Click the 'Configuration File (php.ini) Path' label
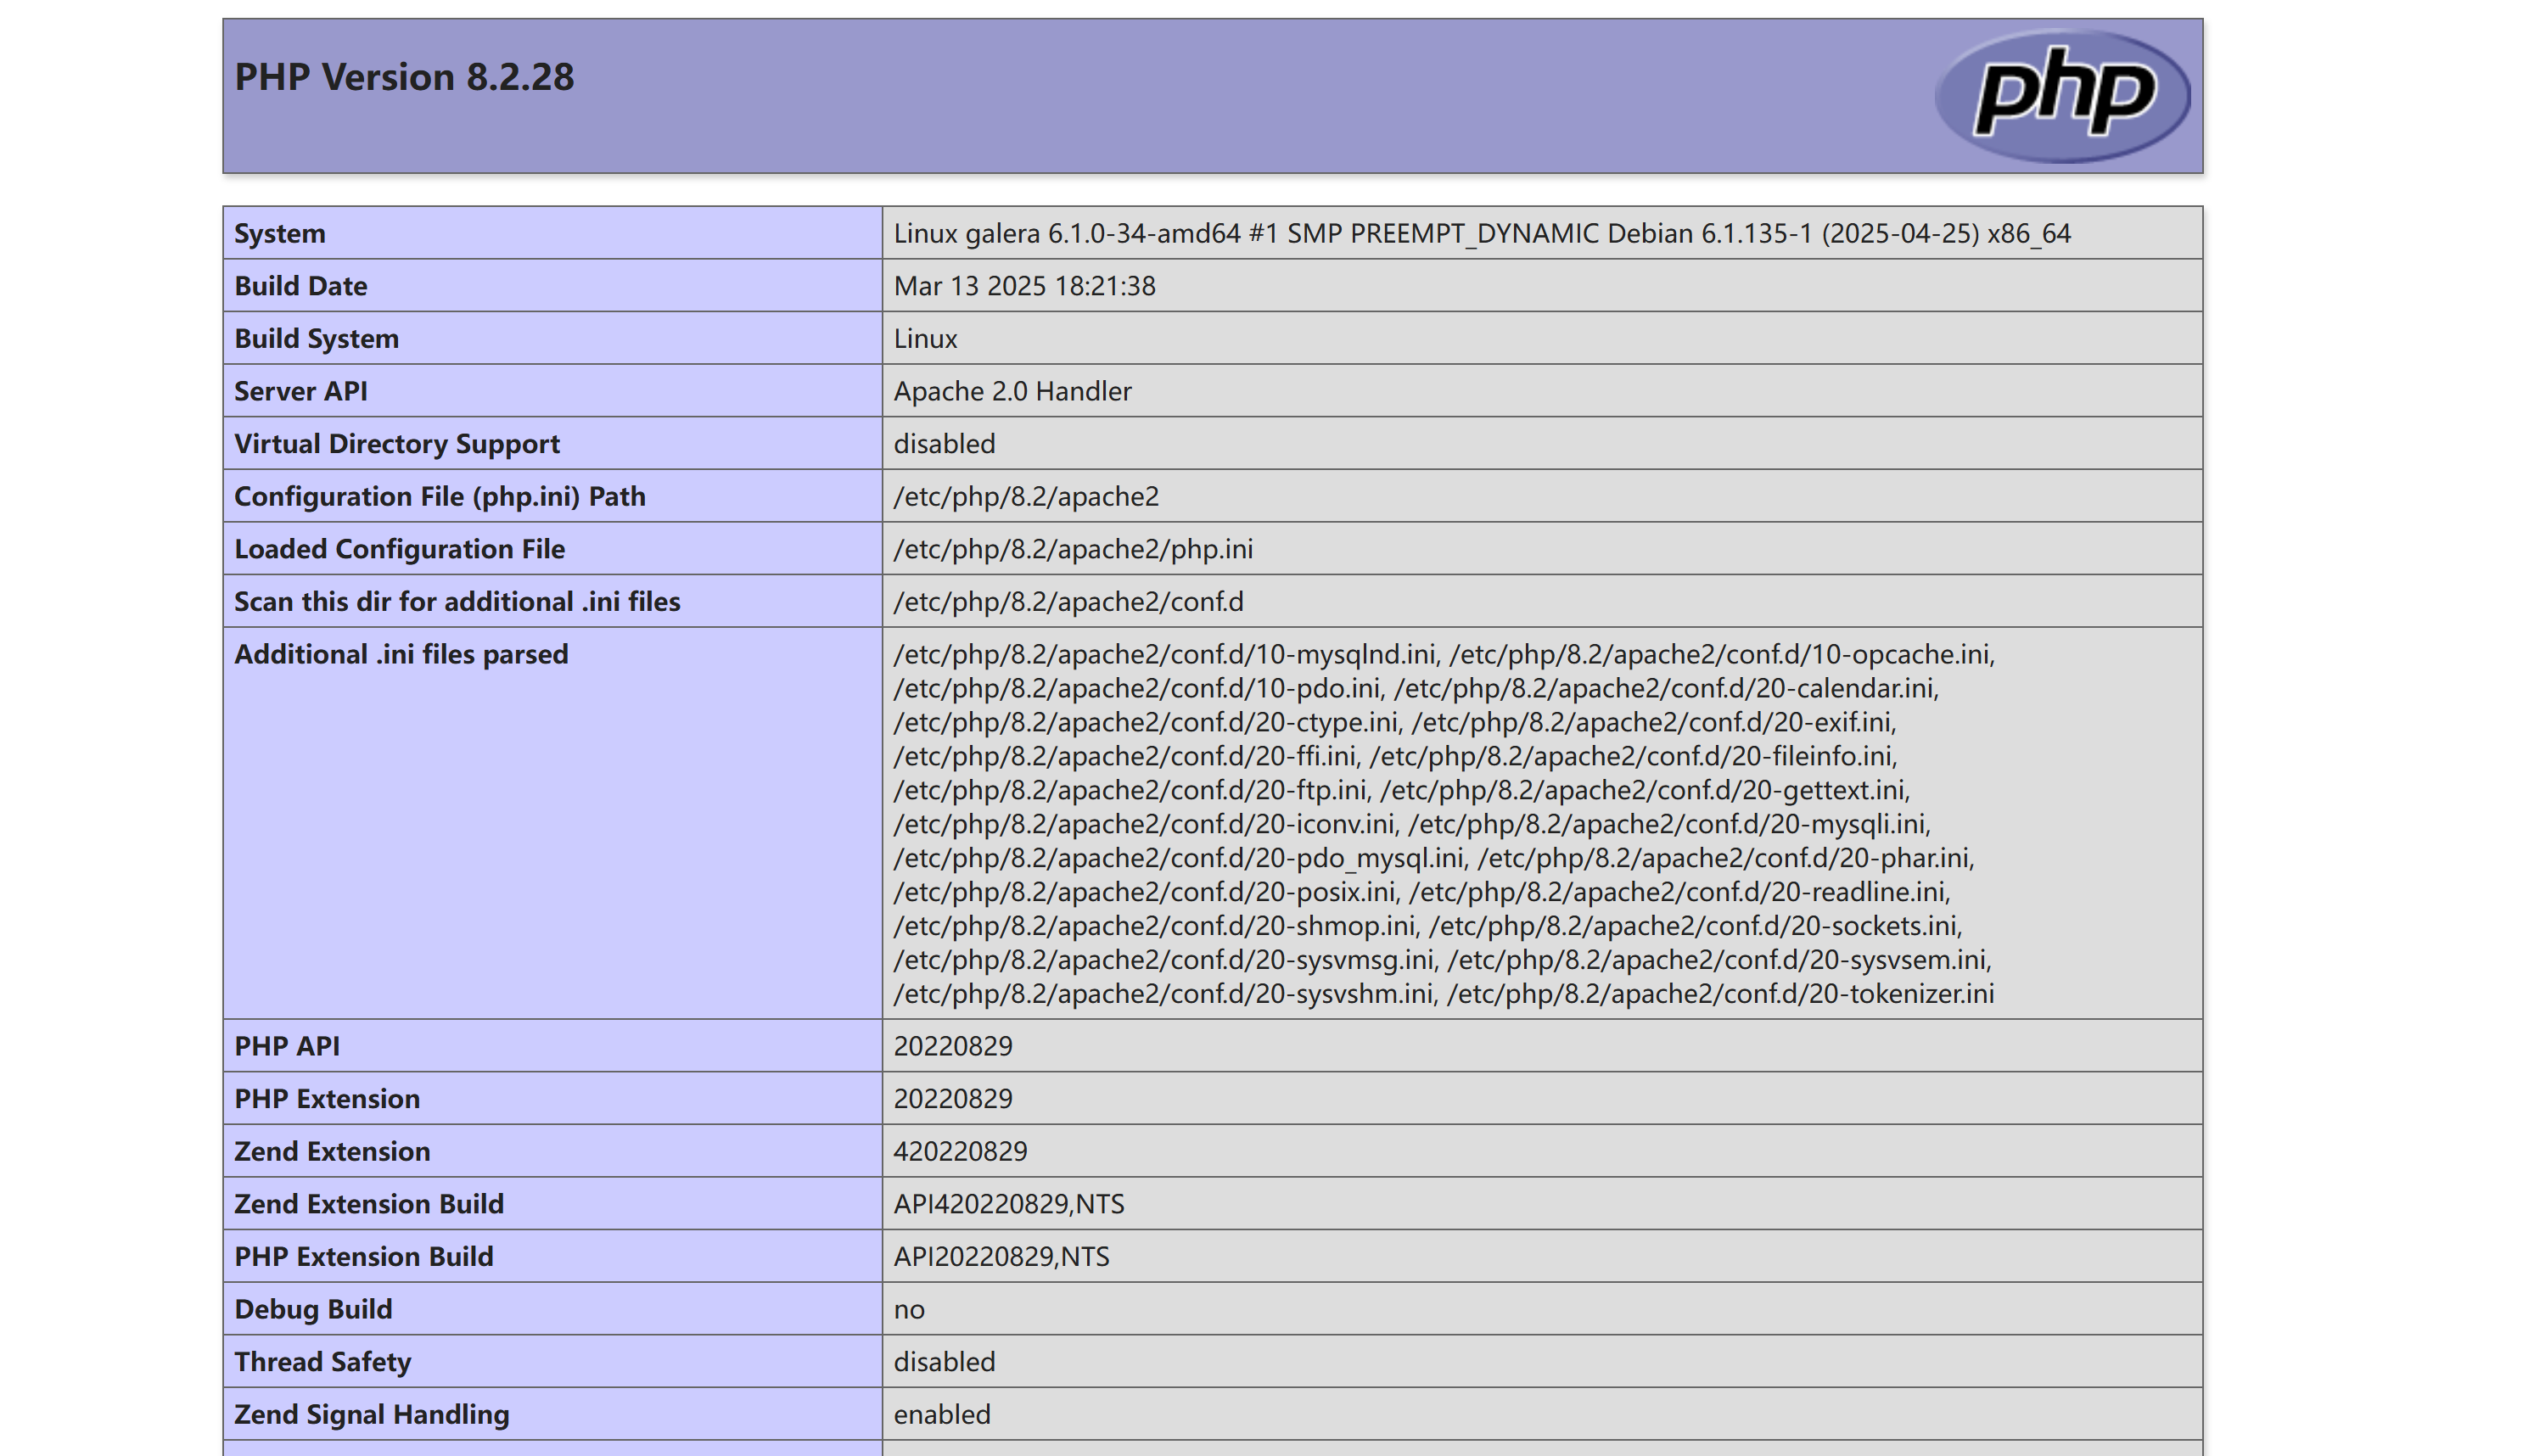Image resolution: width=2523 pixels, height=1456 pixels. point(439,497)
